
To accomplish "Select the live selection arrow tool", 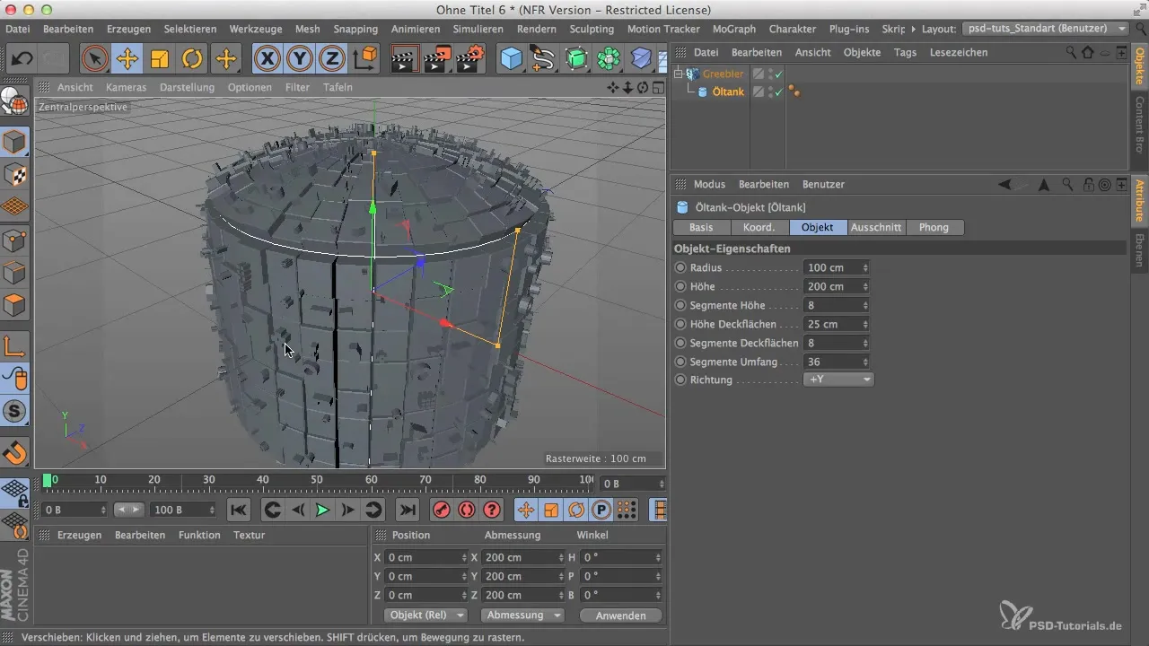I will pos(94,60).
